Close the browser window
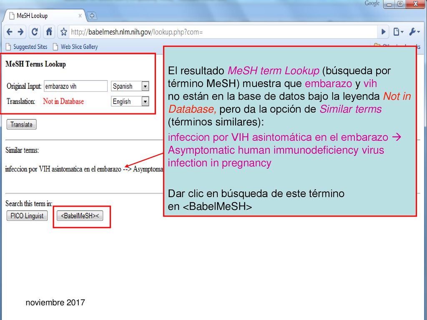The height and width of the screenshot is (320, 427). (x=416, y=4)
